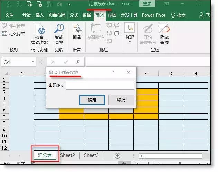218x172 pixels.
Task: Switch to the 数据 ribbon tab
Action: point(87,15)
